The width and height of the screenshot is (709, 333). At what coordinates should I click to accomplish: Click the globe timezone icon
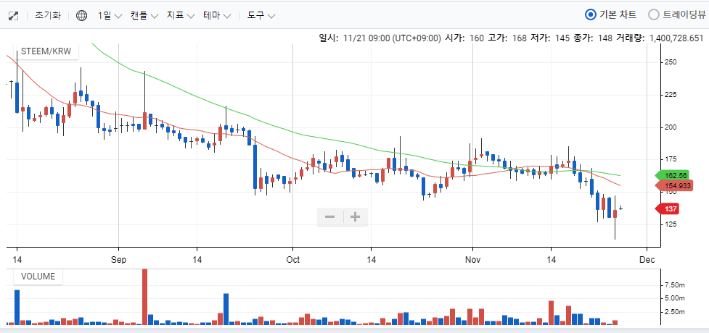point(81,16)
